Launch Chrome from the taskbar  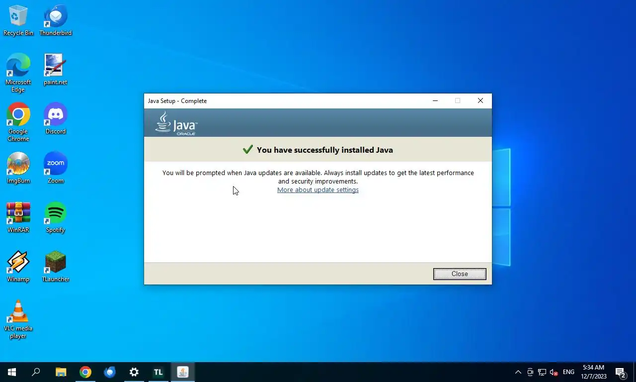tap(85, 372)
